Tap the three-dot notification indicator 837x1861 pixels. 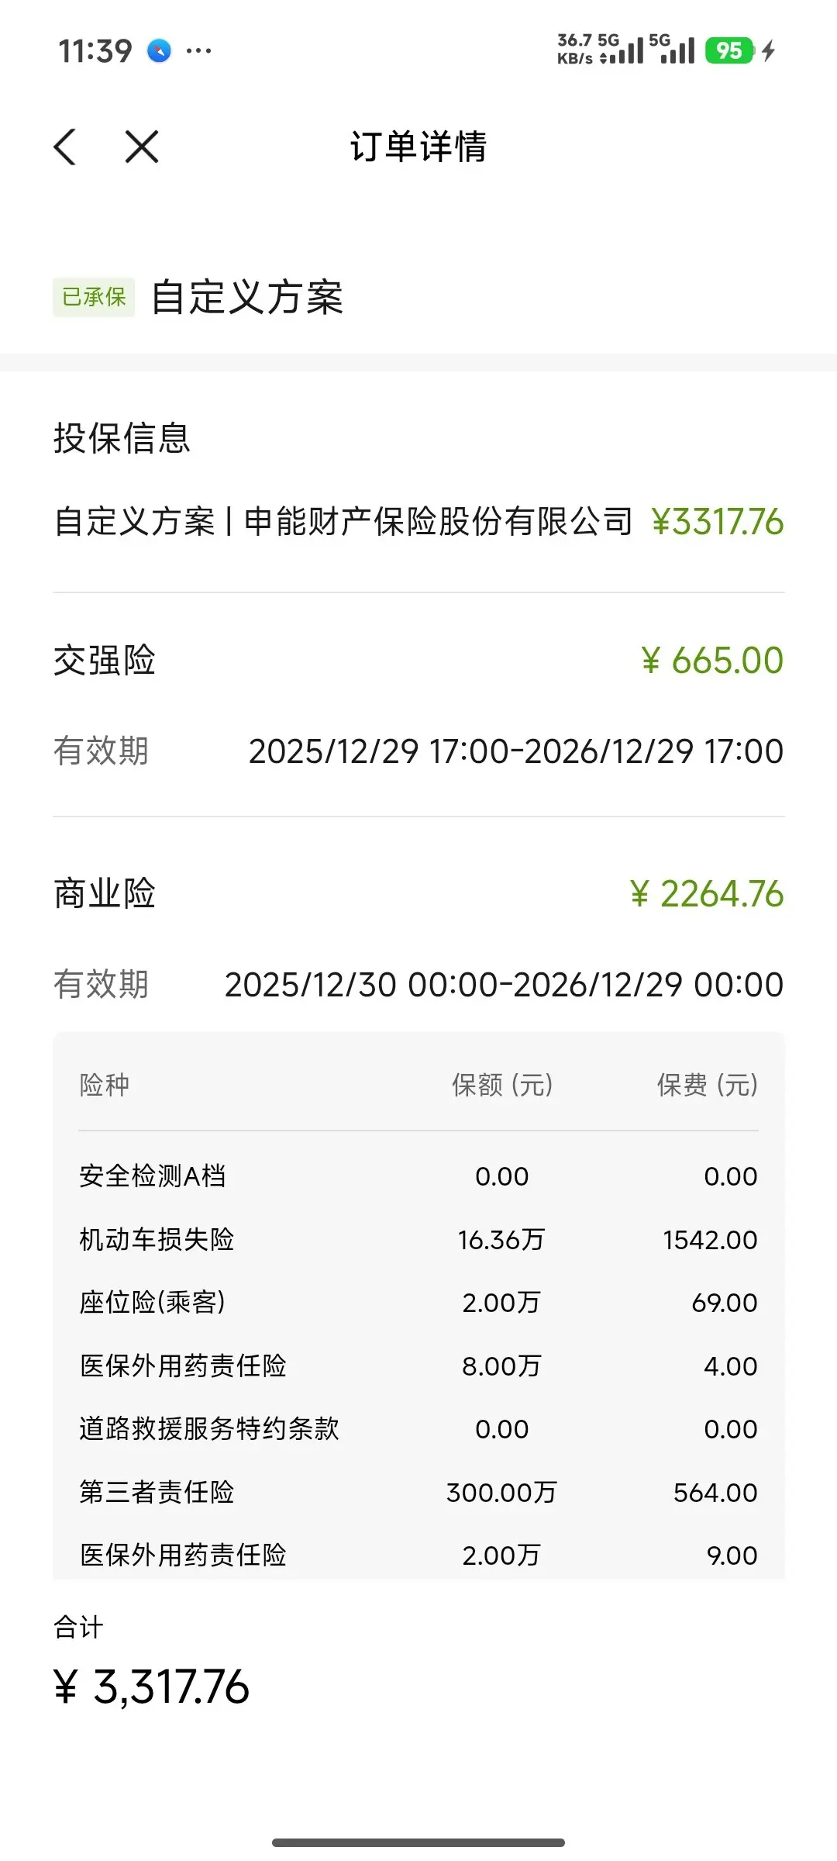(198, 51)
